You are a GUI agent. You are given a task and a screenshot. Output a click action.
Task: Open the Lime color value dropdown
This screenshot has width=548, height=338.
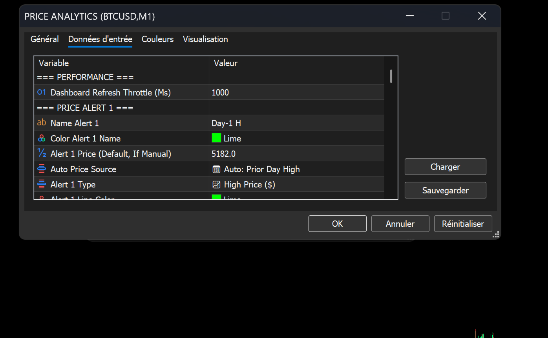tap(297, 138)
